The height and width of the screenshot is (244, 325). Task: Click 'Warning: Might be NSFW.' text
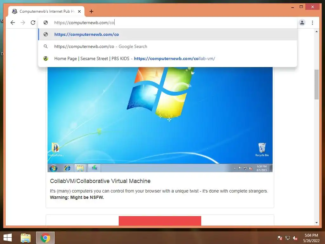tap(77, 197)
